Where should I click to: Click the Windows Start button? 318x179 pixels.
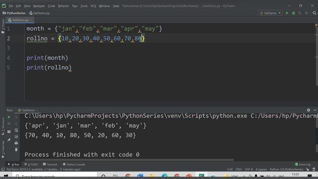[x=5, y=176]
